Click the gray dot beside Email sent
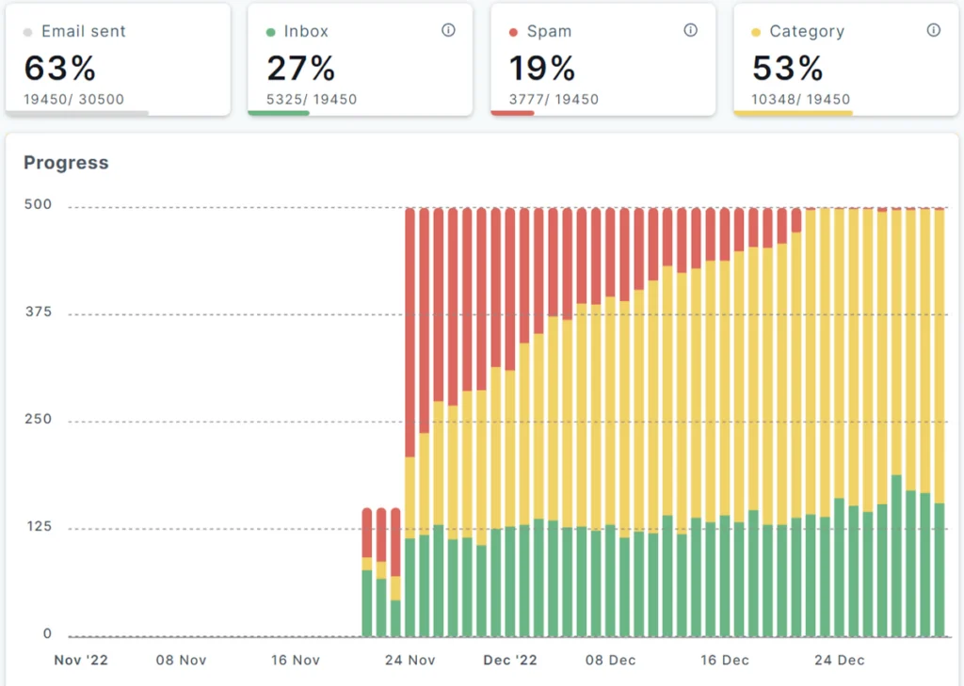964x686 pixels. point(28,32)
